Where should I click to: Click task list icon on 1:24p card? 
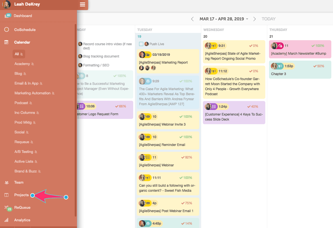click(x=214, y=107)
